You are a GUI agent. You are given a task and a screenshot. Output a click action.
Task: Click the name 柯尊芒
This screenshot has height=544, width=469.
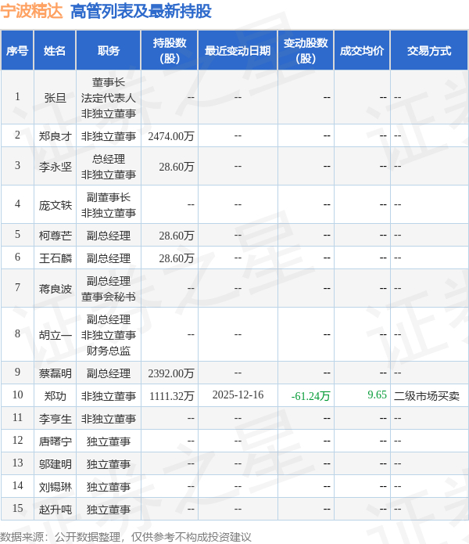click(x=55, y=236)
